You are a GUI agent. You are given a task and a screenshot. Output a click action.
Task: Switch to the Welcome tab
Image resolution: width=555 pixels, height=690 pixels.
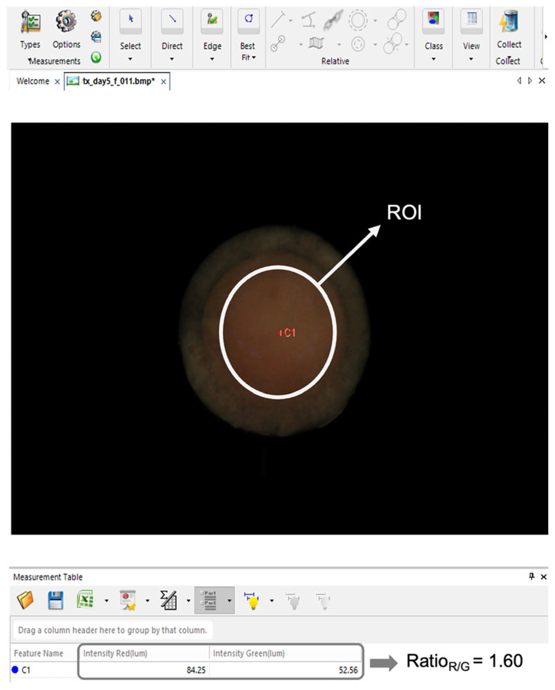(x=33, y=81)
